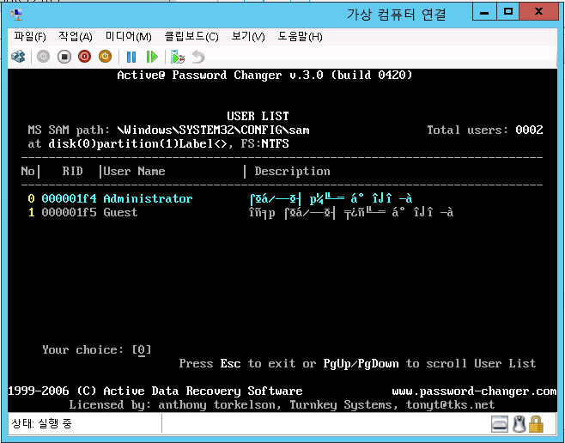Maximize the 가상 컴퓨터 연결 window

click(x=508, y=12)
